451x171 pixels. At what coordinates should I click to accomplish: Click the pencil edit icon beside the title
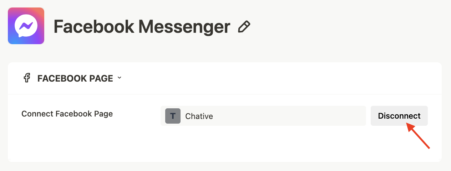(x=244, y=27)
